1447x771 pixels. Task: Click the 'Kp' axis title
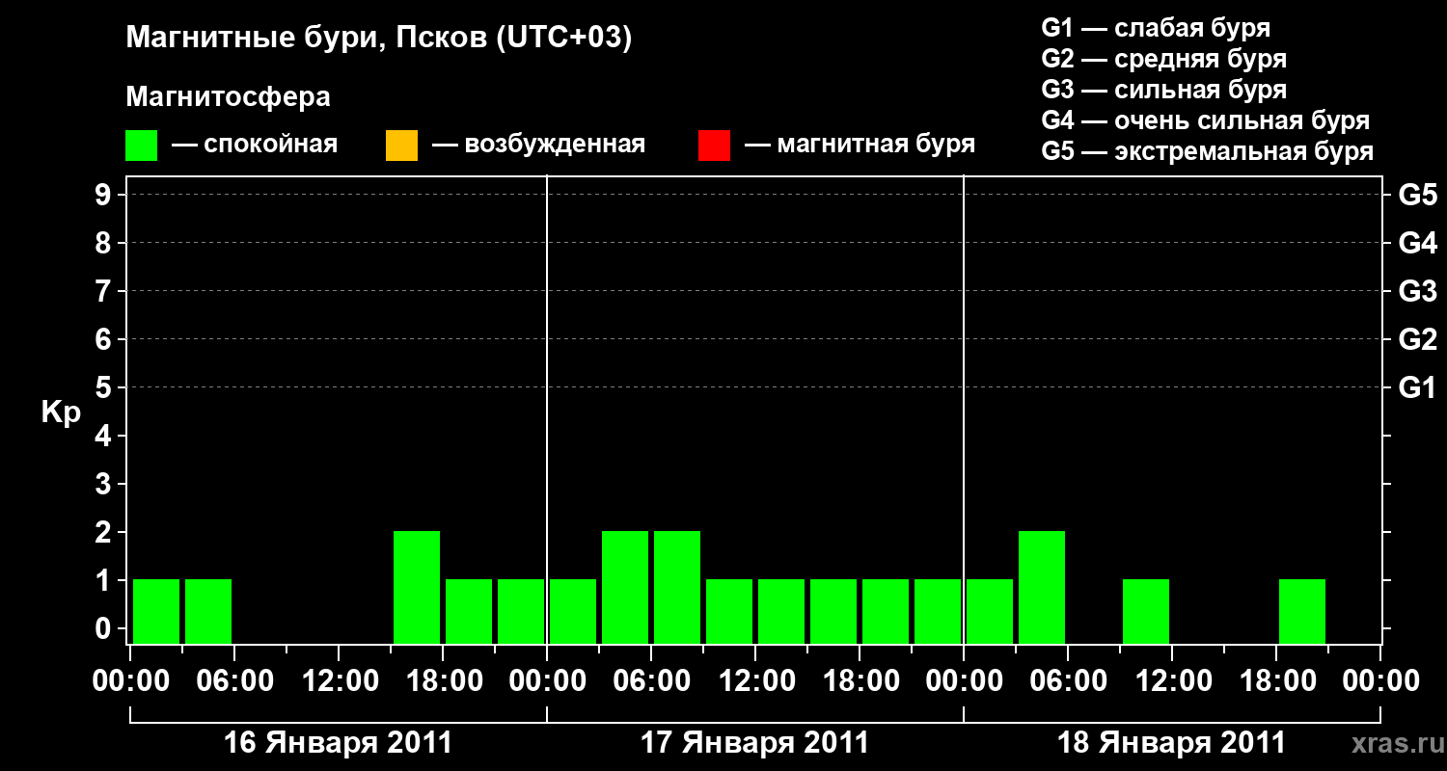61,412
